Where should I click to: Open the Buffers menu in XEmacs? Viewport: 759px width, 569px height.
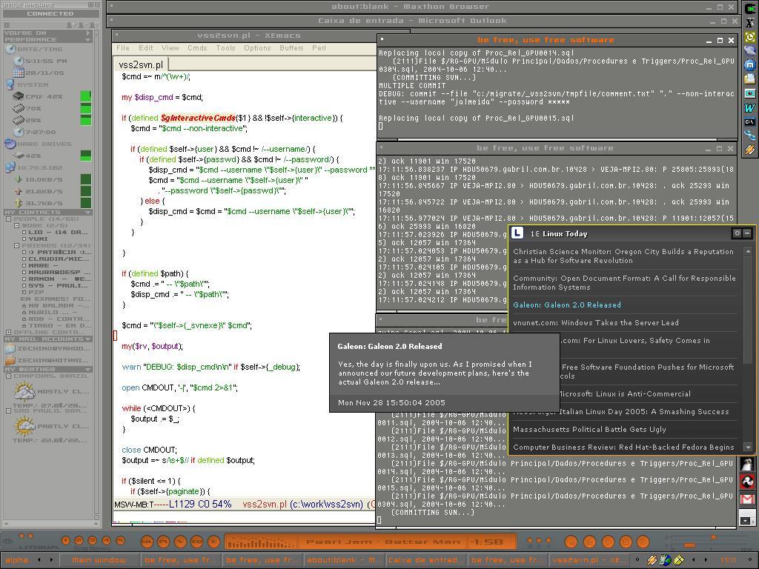291,48
